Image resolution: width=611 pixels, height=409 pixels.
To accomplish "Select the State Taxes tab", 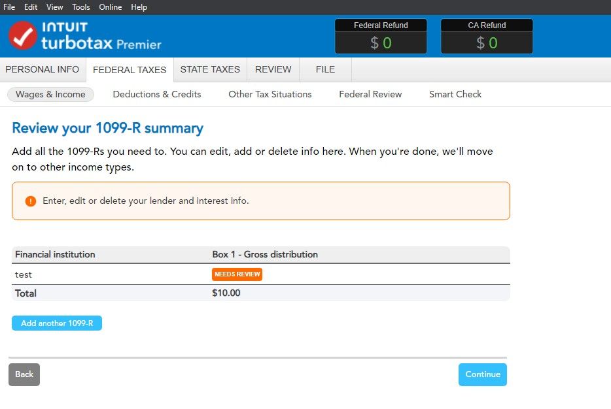I will click(x=210, y=70).
